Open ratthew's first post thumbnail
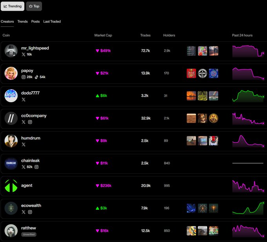The width and height of the screenshot is (267, 242). (191, 231)
